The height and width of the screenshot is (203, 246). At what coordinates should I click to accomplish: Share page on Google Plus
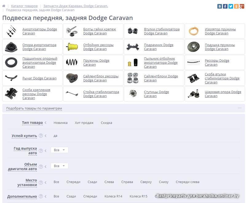[x=242, y=6]
